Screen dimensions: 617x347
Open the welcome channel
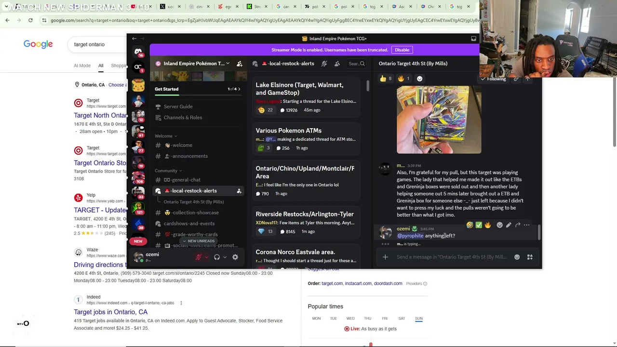[178, 145]
